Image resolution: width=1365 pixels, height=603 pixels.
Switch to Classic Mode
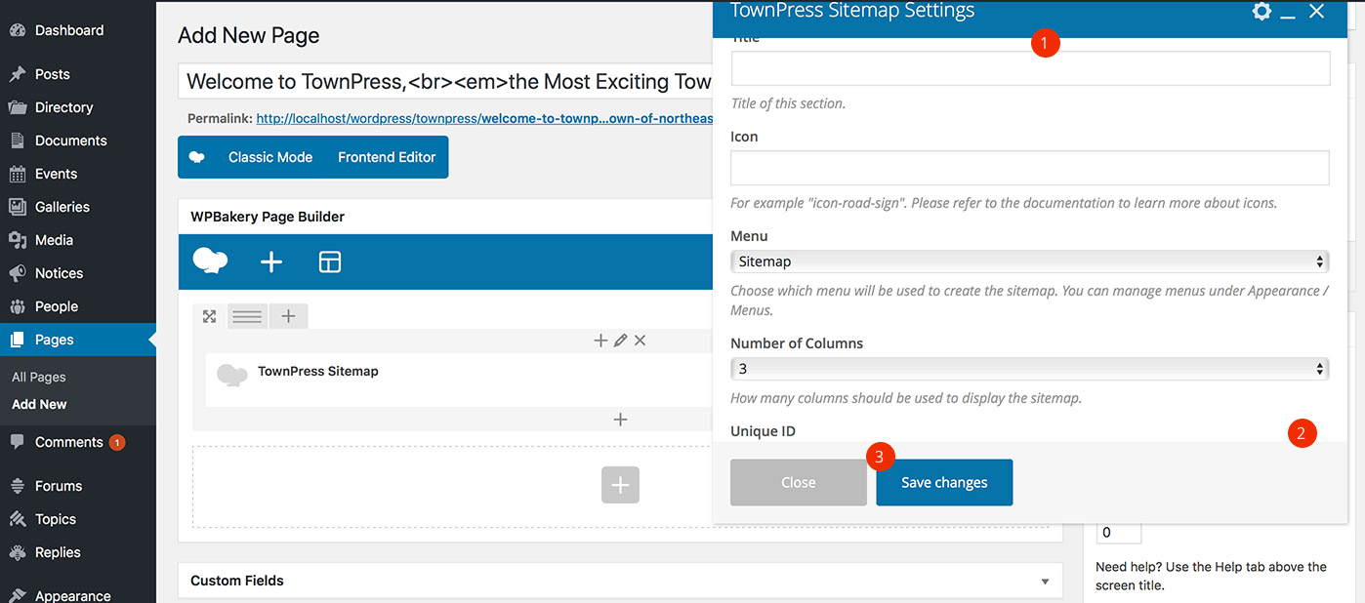[270, 157]
